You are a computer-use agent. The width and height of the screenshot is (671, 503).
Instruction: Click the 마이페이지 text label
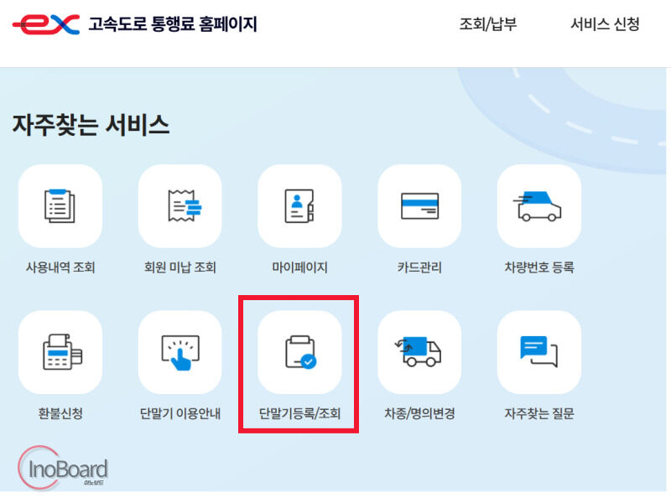pos(299,267)
